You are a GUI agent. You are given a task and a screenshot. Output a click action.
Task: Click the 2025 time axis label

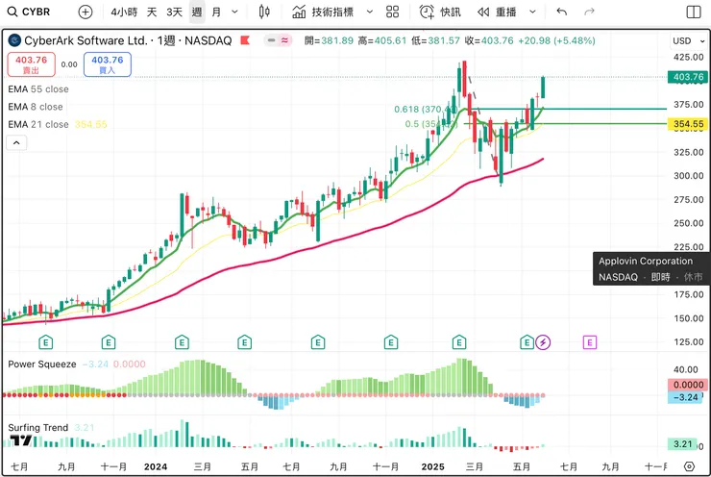[x=432, y=466]
